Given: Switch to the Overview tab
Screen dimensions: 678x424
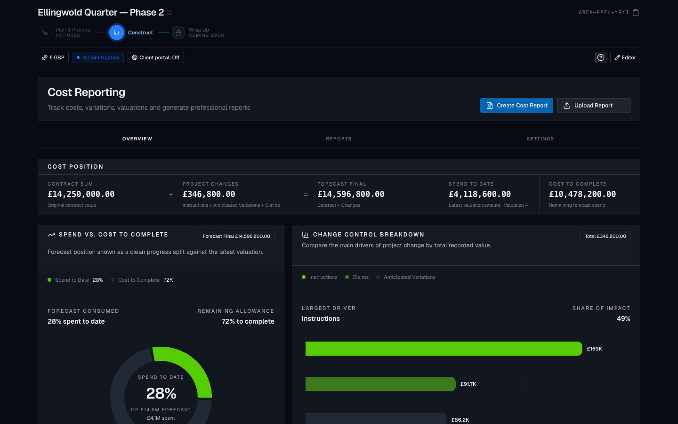Looking at the screenshot, I should tap(137, 139).
